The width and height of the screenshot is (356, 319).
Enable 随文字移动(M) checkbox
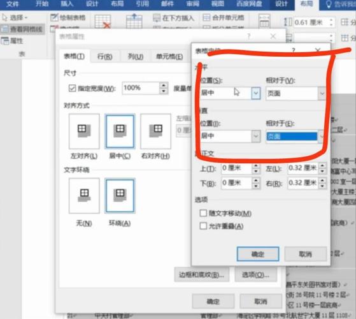click(x=203, y=213)
